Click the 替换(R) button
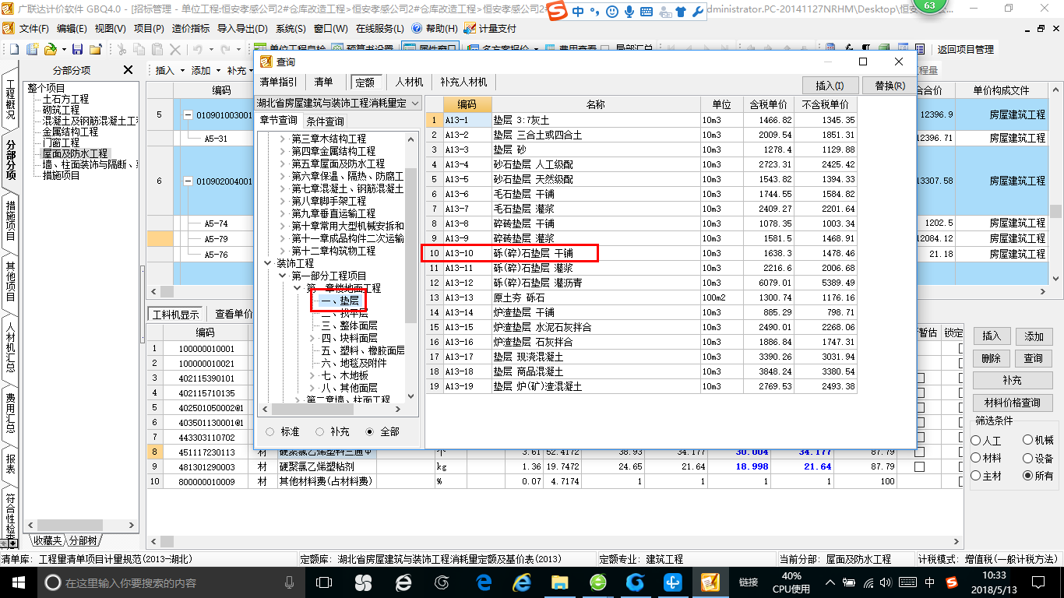Viewport: 1064px width, 598px height. [890, 86]
